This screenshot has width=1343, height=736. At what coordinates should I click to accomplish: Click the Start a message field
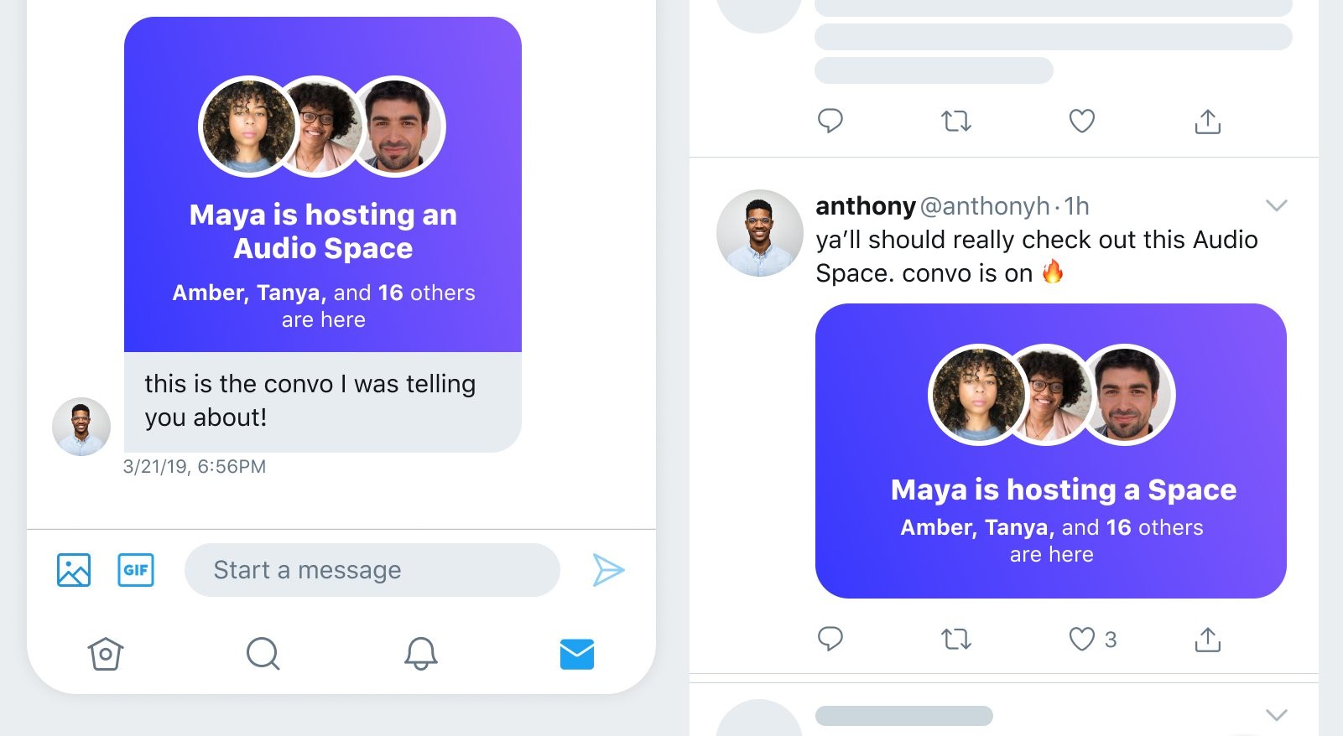pos(372,570)
